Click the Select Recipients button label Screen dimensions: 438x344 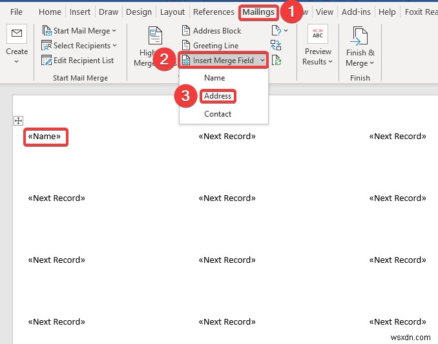(x=82, y=45)
